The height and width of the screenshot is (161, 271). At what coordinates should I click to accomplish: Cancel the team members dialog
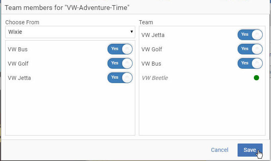click(x=220, y=150)
